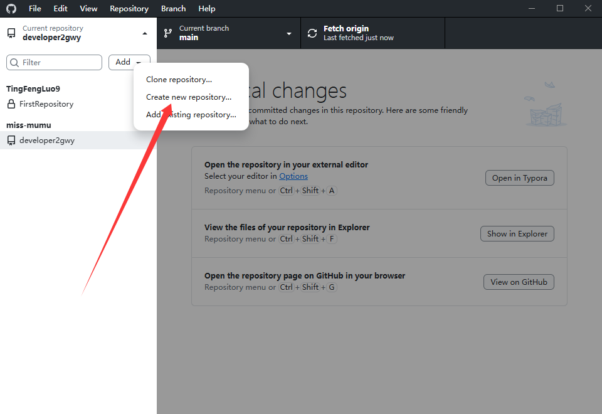Image resolution: width=602 pixels, height=414 pixels.
Task: Follow the Options link
Action: click(293, 176)
